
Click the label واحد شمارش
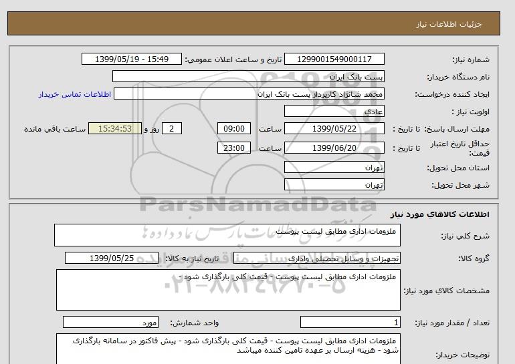pyautogui.click(x=194, y=323)
